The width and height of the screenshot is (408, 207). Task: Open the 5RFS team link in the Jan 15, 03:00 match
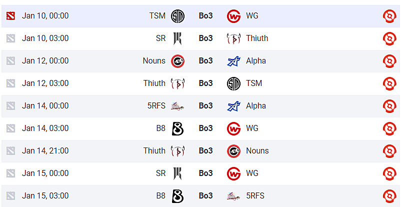pos(255,196)
